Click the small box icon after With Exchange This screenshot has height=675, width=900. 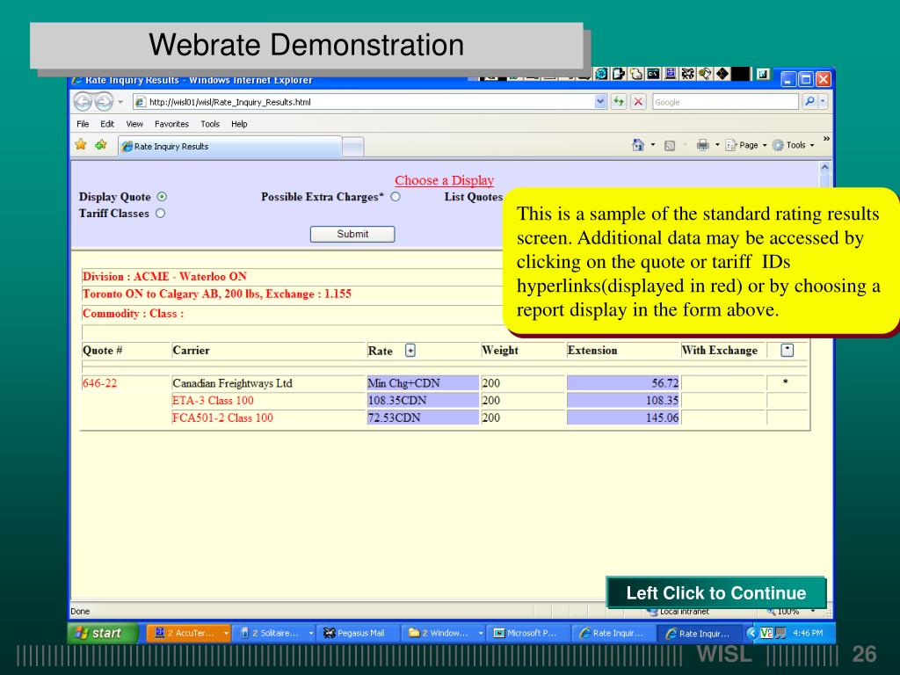pos(787,350)
